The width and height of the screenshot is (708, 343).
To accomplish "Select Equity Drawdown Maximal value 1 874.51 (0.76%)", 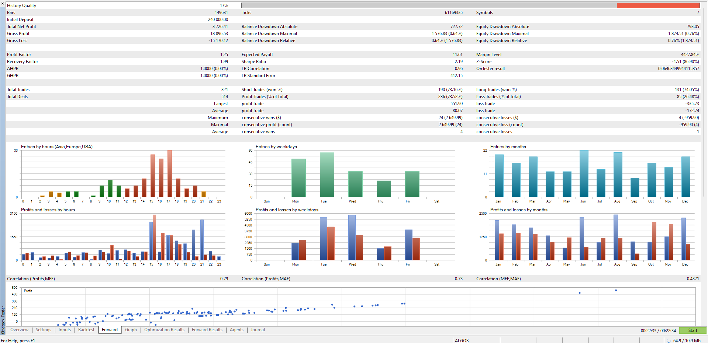I will click(x=684, y=34).
